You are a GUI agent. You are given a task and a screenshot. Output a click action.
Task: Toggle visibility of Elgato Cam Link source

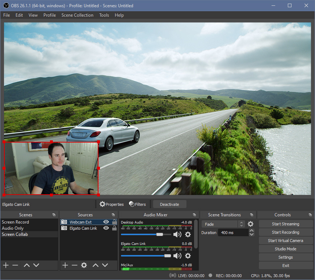(x=106, y=228)
